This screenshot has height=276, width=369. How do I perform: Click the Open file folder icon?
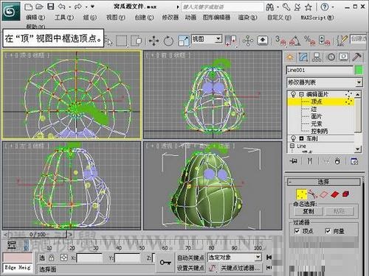click(39, 7)
